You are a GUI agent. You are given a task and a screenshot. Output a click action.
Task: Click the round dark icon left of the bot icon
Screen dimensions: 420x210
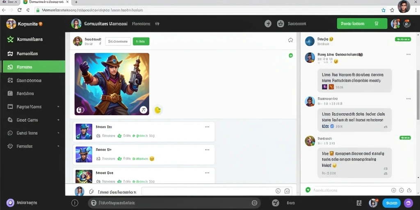[268, 23]
